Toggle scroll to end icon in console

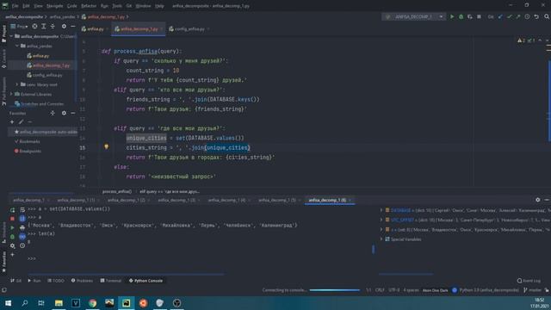pos(22,219)
